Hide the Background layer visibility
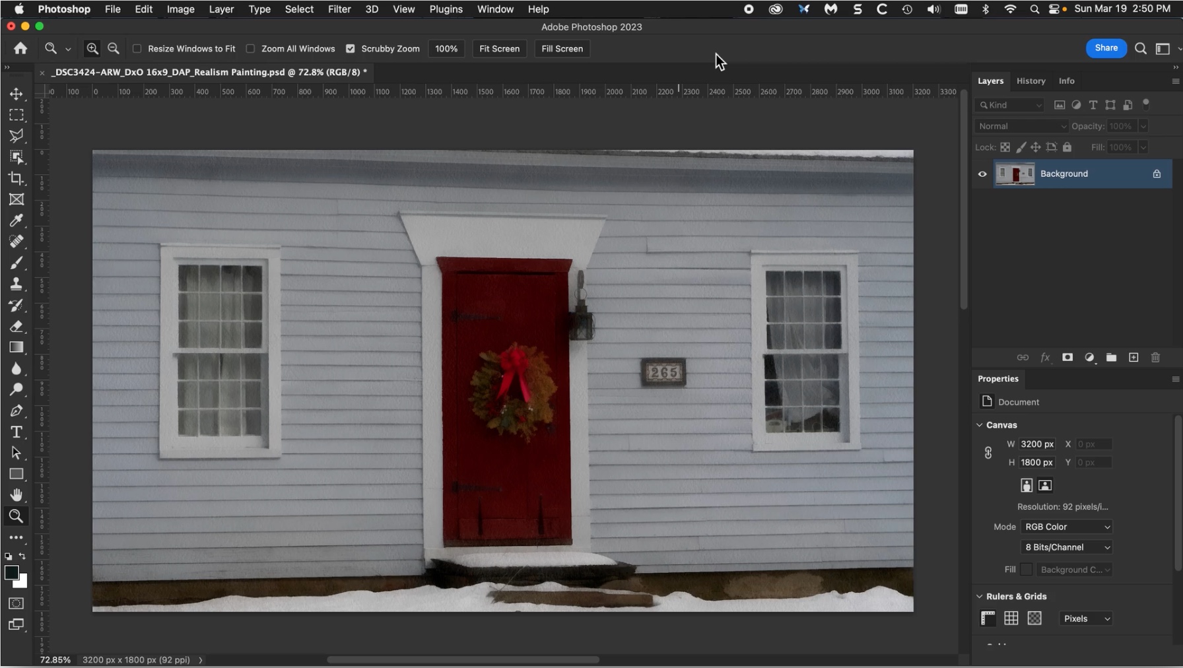Screen dimensions: 1183x668 point(982,174)
